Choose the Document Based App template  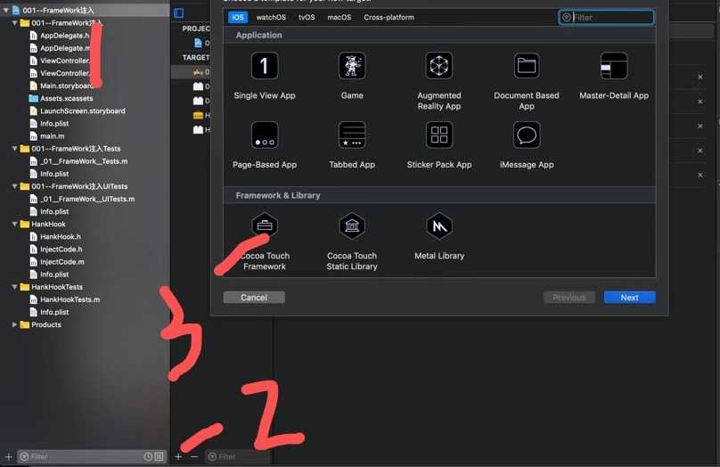point(527,81)
